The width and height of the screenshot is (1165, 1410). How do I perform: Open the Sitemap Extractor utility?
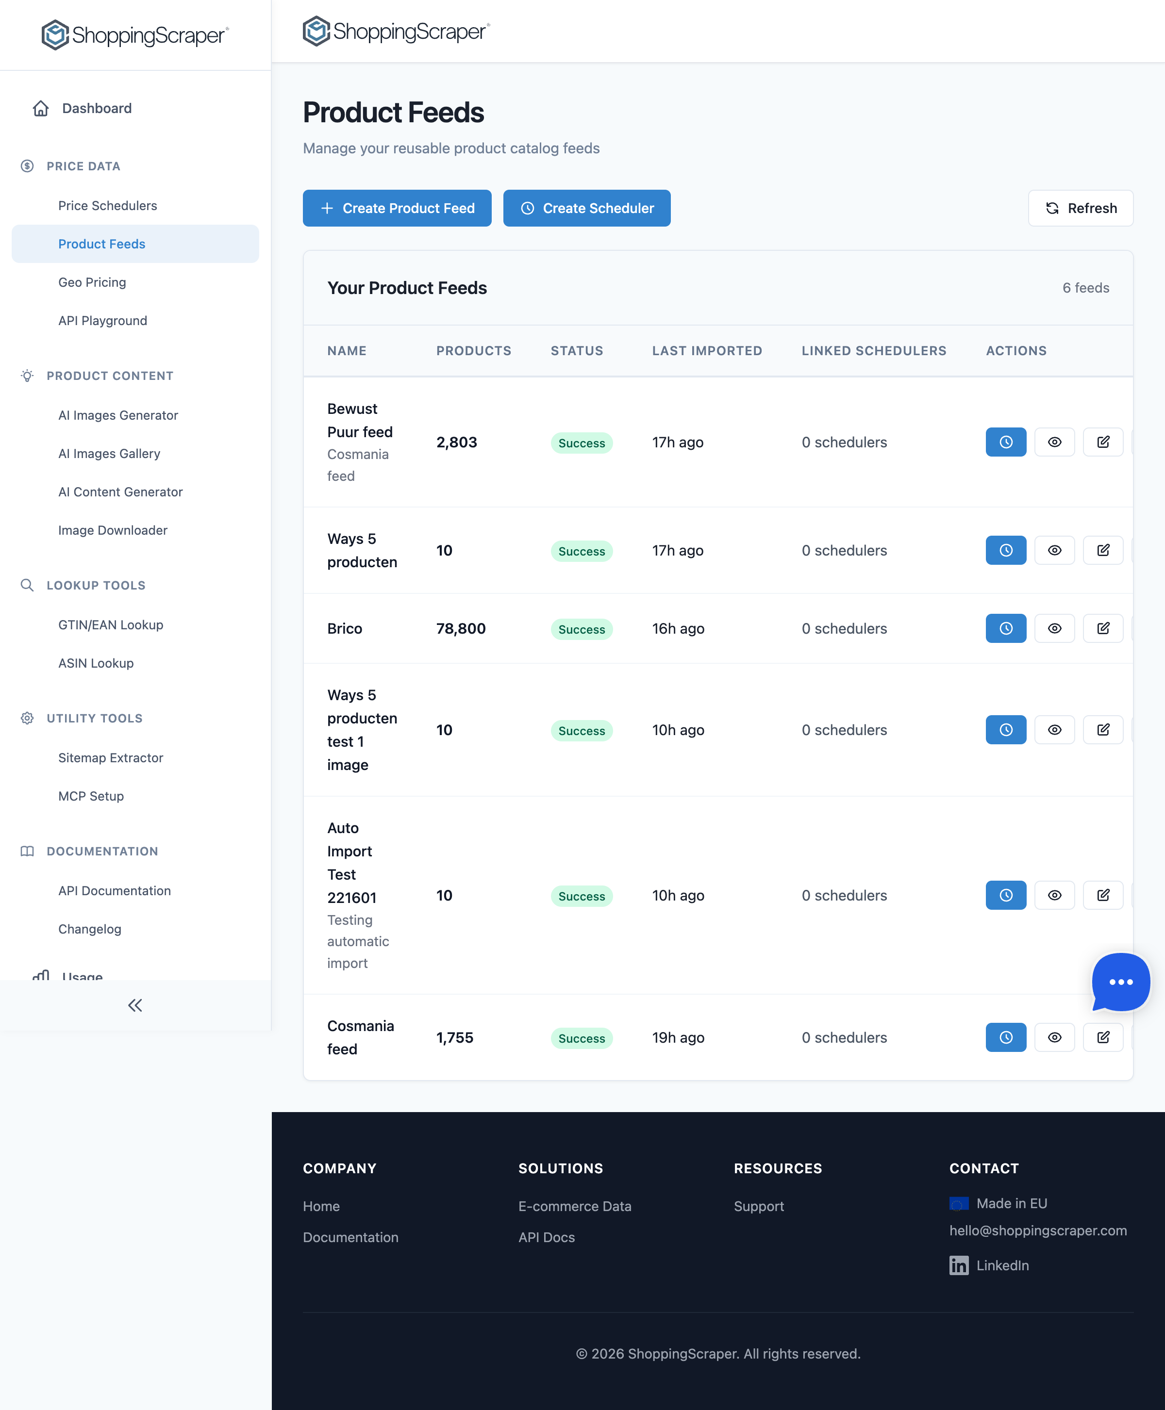tap(111, 757)
